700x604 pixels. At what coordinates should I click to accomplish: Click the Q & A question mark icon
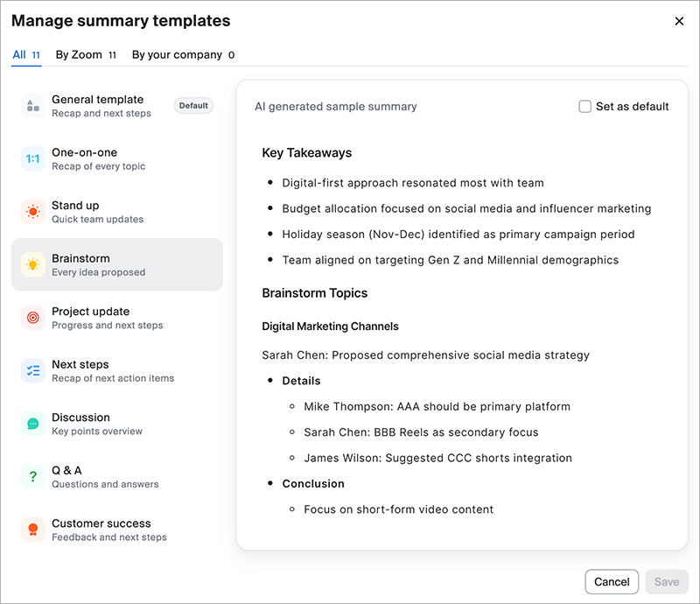(x=32, y=477)
